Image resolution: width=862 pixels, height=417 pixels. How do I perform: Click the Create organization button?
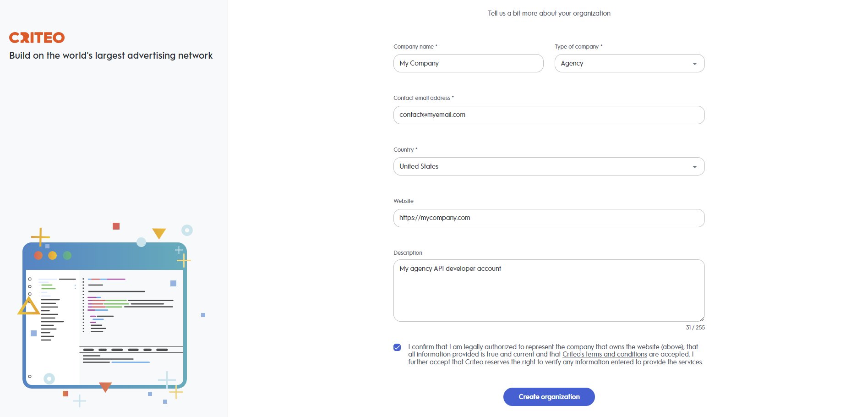click(x=549, y=397)
